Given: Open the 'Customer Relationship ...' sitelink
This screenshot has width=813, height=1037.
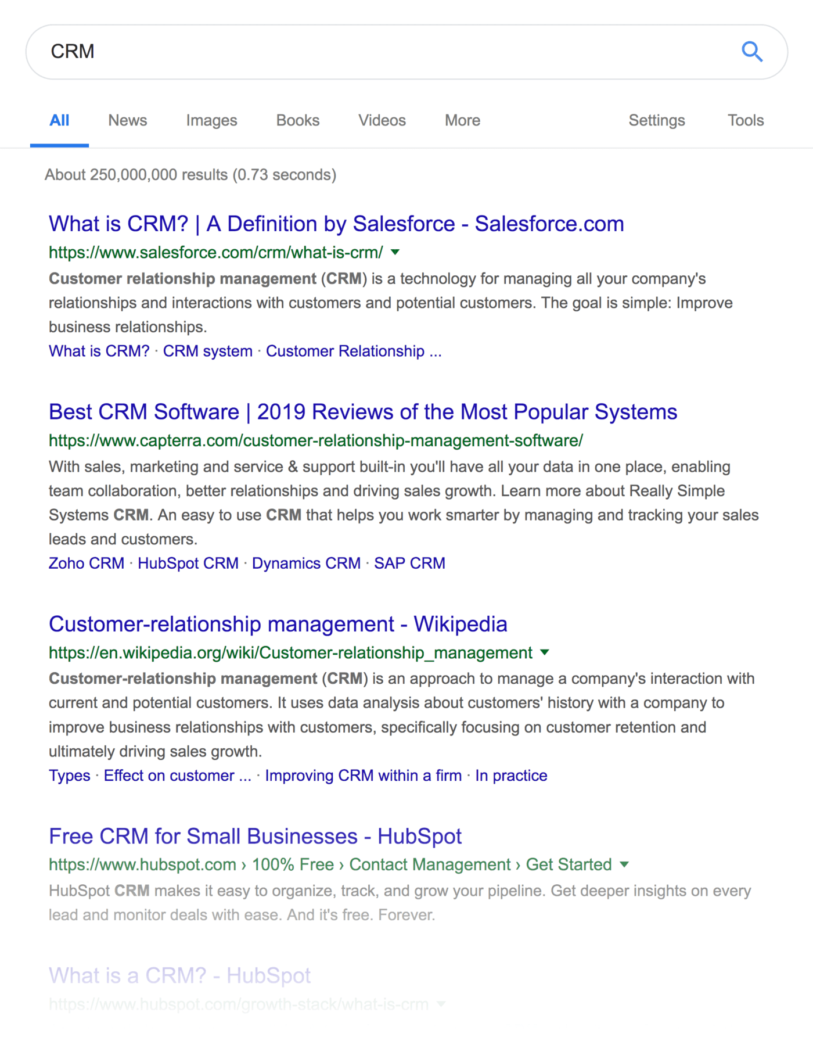Looking at the screenshot, I should point(354,351).
